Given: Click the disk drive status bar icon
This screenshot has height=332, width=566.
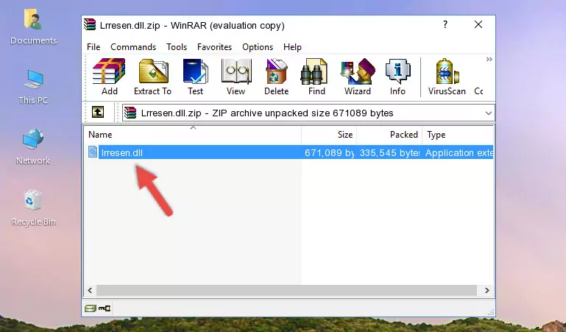Looking at the screenshot, I should (x=91, y=308).
